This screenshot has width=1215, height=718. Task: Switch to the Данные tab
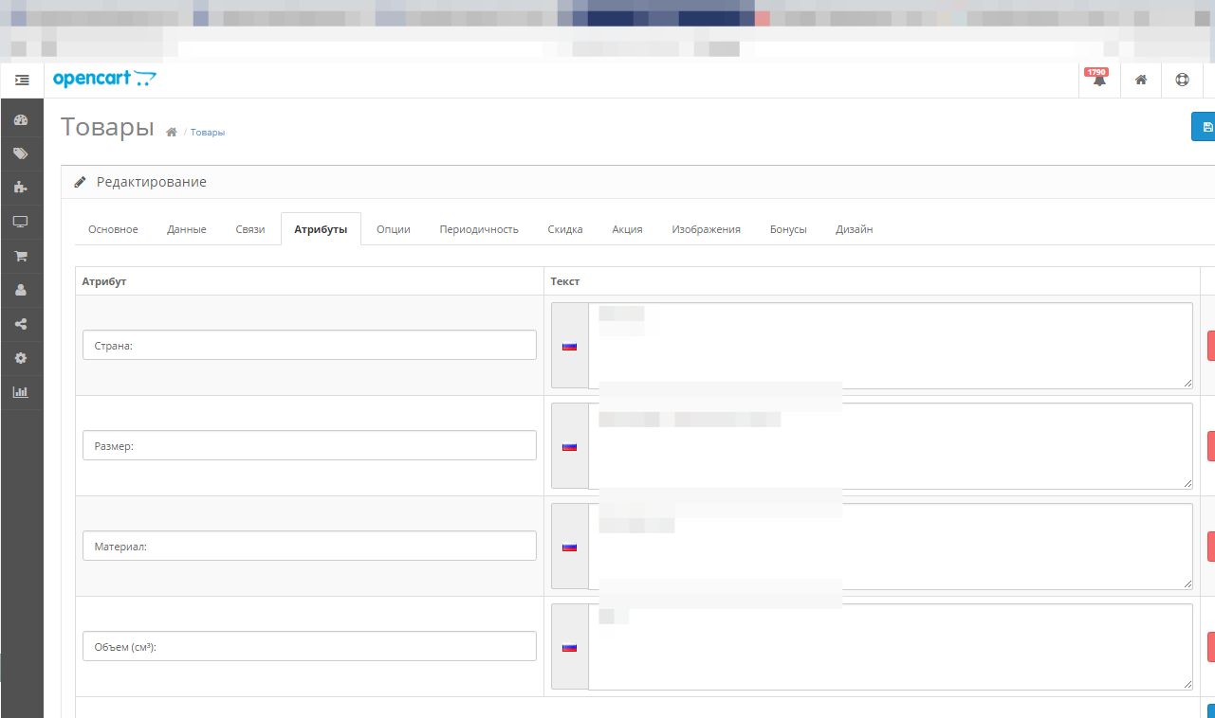click(x=187, y=229)
